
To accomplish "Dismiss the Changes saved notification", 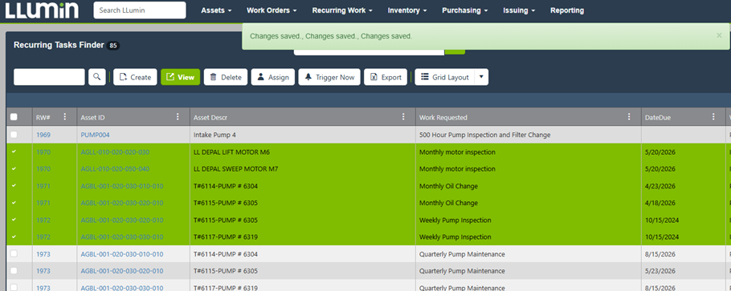I will 719,35.
